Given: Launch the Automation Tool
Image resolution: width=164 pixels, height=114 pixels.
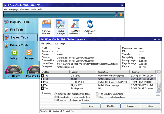Looking at the screenshot, I should [x=90, y=27].
